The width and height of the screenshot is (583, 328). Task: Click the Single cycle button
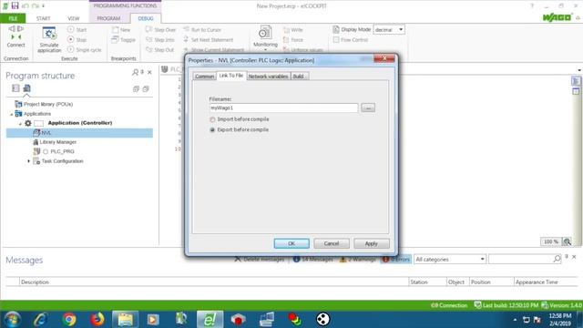[85, 49]
